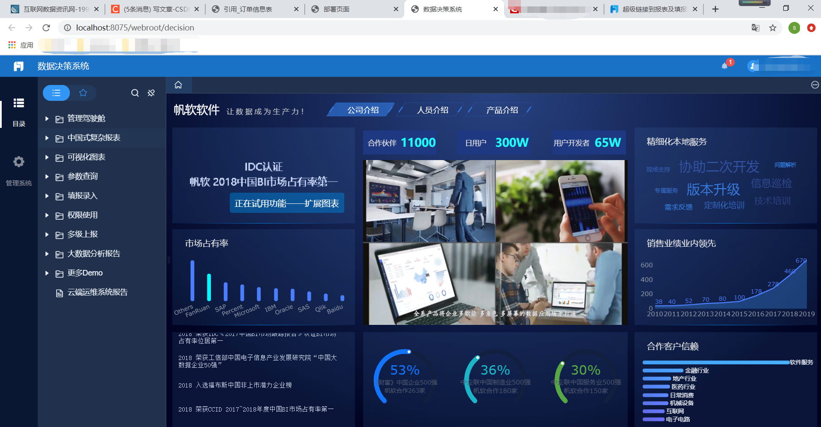Expand the 参数查询 folder arrow
Screen dimensions: 821x427
(47, 176)
